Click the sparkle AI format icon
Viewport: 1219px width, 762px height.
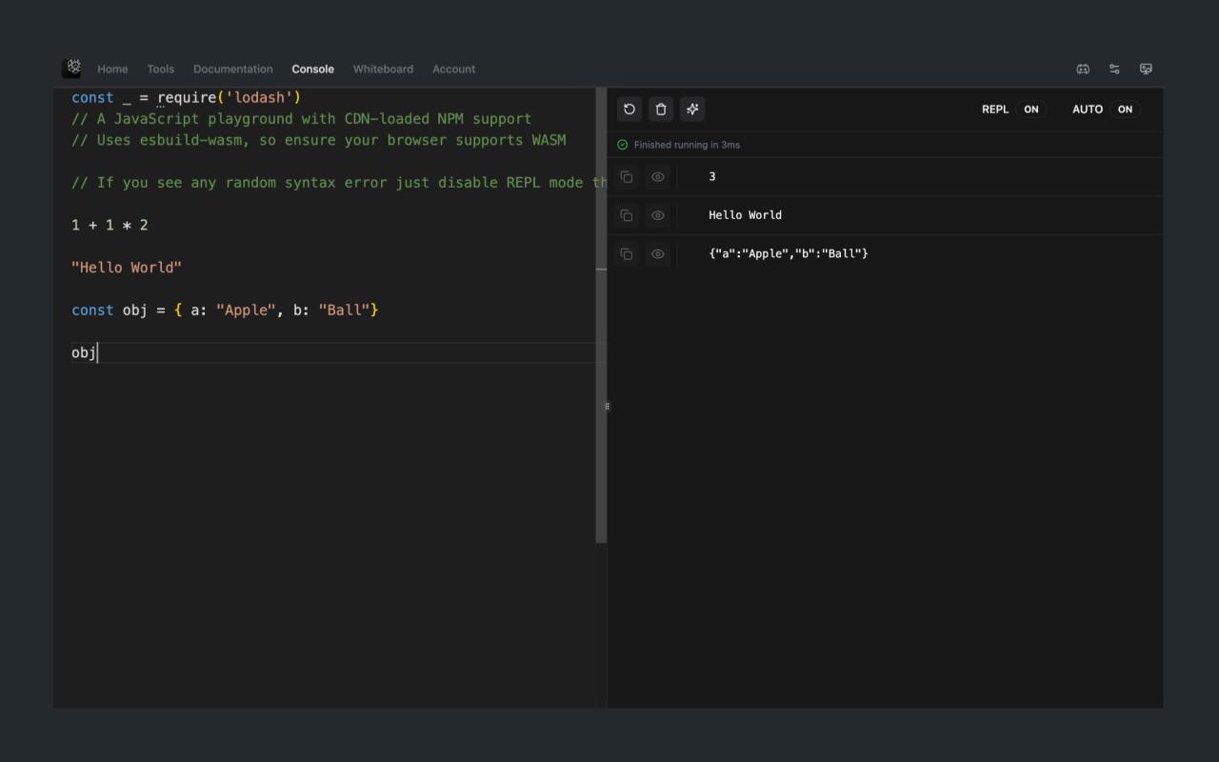[x=692, y=109]
